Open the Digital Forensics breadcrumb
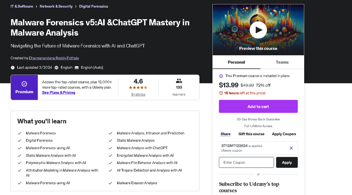Screen dimensions: 352x195 pos(94,6)
